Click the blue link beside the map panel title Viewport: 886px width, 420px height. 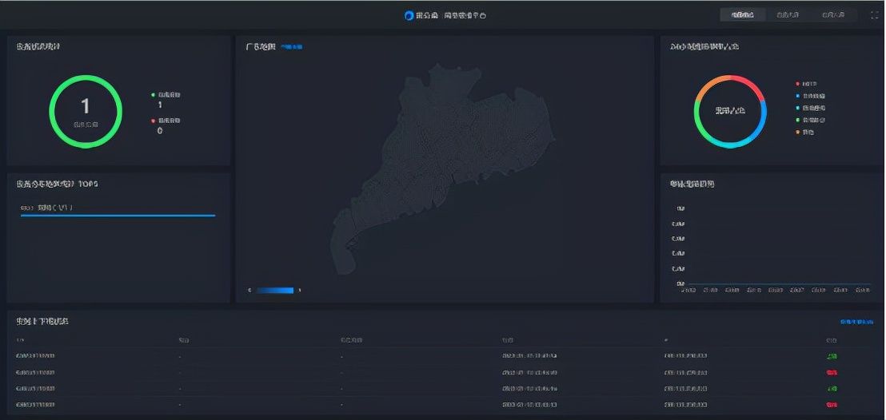(291, 47)
